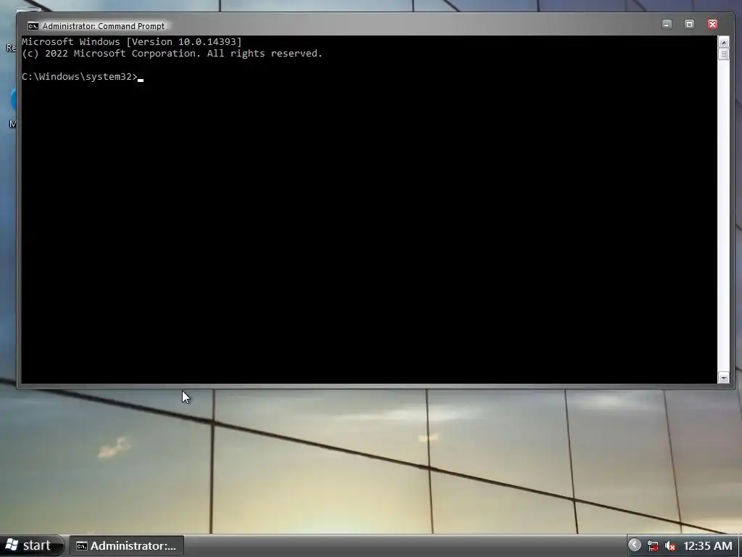The image size is (742, 557).
Task: Click the 'Microsoft Windows [Version 10.0.14393]' line
Action: pos(132,41)
